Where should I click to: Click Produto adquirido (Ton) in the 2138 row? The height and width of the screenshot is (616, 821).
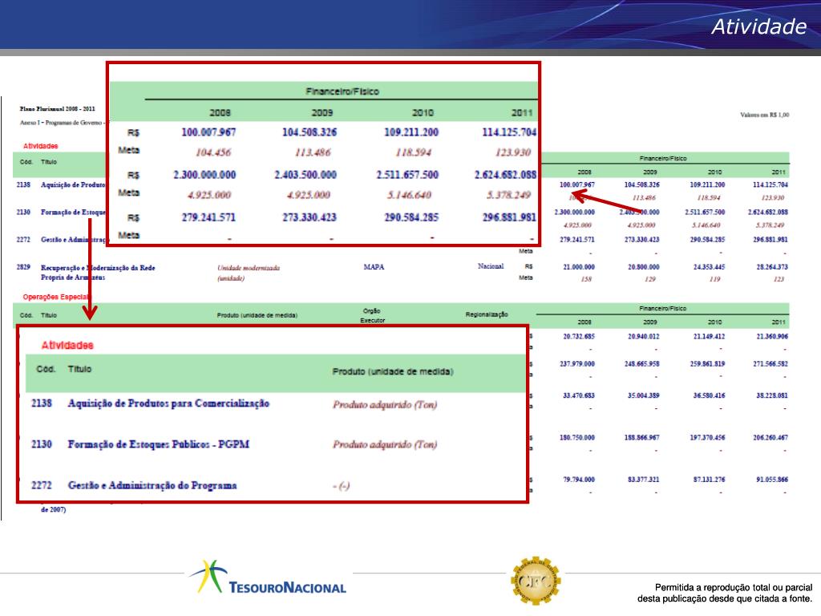point(385,404)
